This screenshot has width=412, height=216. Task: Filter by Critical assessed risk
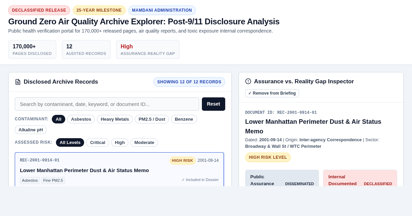tap(98, 142)
